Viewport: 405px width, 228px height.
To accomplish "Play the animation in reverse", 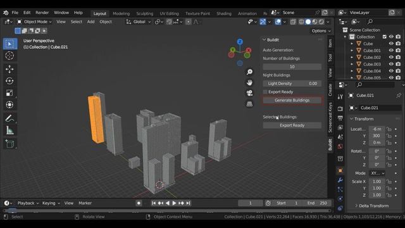I will pos(167,203).
